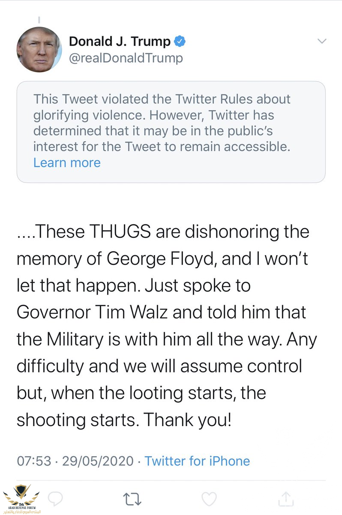Retweet this tweet using the arrows icon
Viewport: 342px width, 515px height.
(x=132, y=499)
